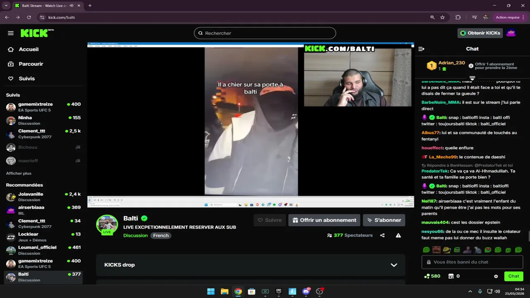The width and height of the screenshot is (530, 298).
Task: Show hidden system tray icons chevron
Action: (470, 291)
